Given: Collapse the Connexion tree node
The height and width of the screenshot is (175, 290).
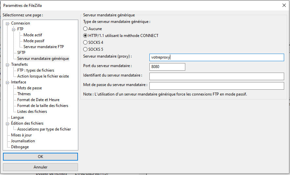Looking at the screenshot, I should 8,24.
